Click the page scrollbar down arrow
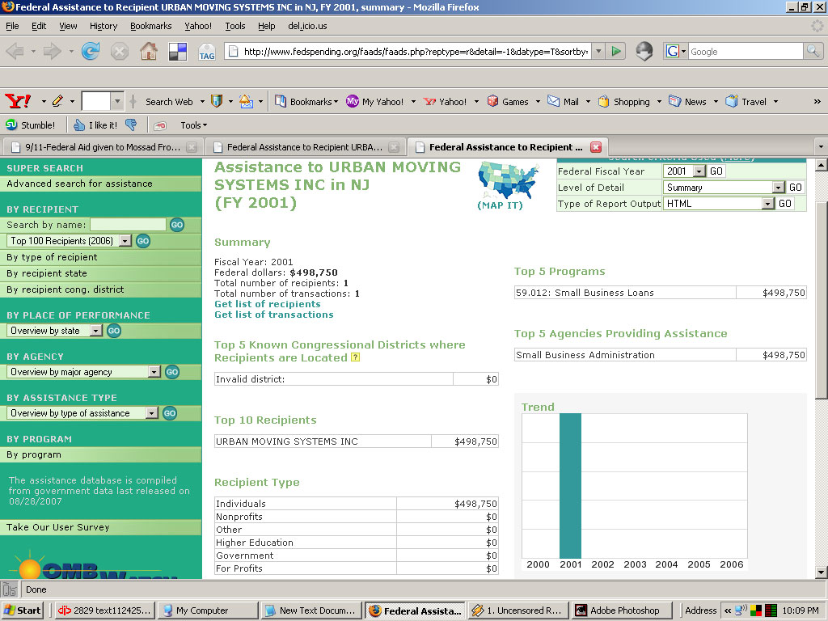 pos(822,572)
